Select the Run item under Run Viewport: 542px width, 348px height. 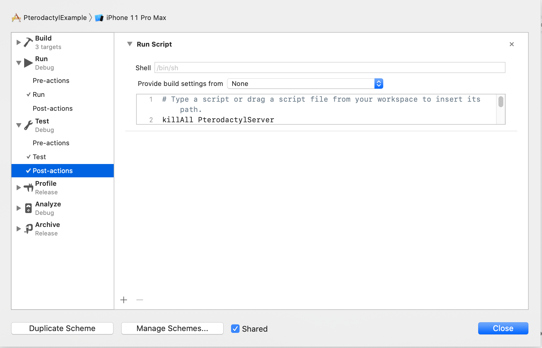point(63,94)
